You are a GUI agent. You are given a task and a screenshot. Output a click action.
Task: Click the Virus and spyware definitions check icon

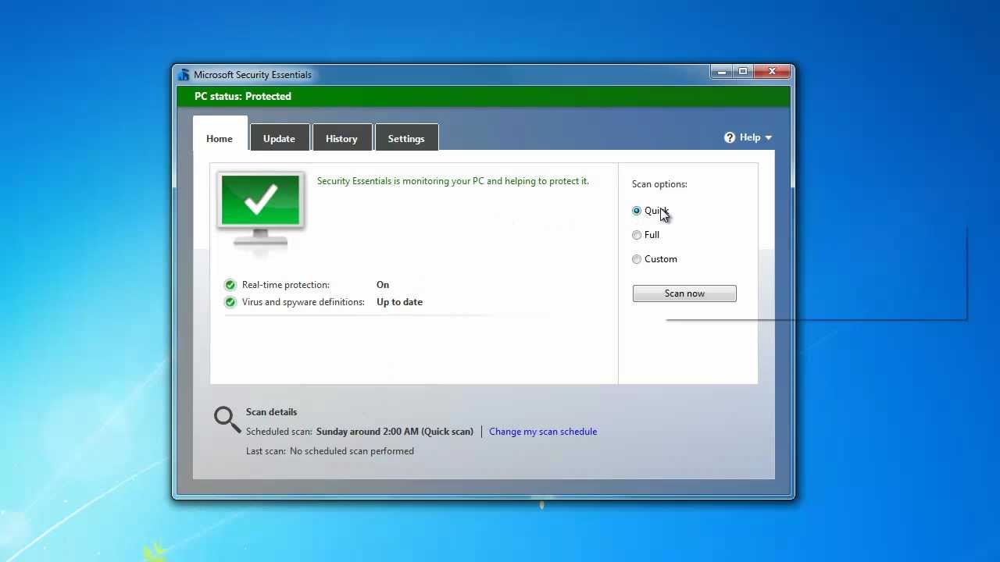[x=230, y=302]
